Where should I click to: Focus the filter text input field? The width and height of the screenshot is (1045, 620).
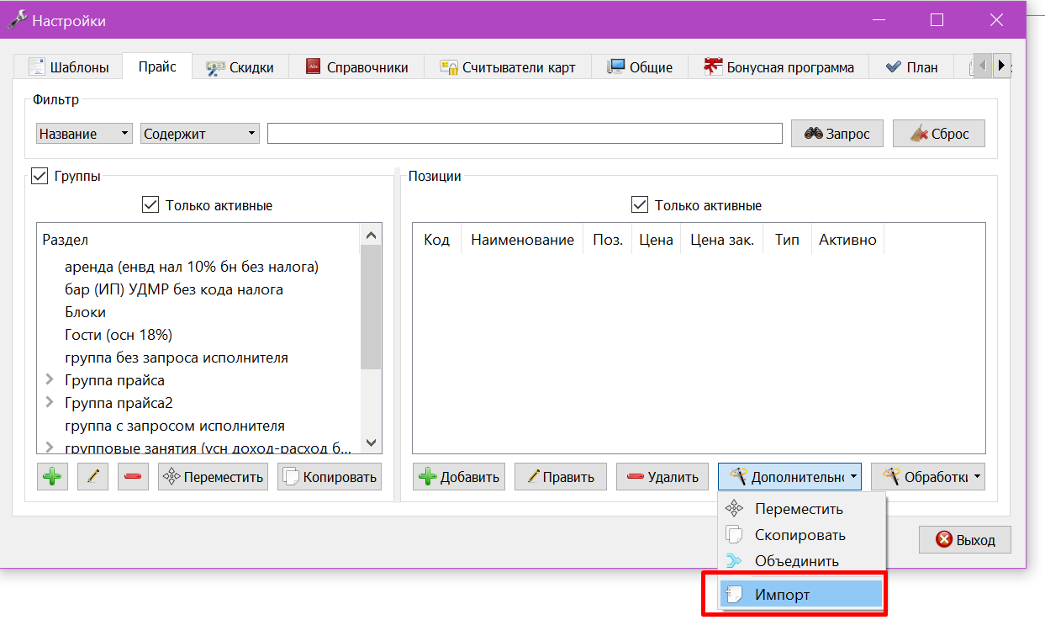click(x=525, y=134)
